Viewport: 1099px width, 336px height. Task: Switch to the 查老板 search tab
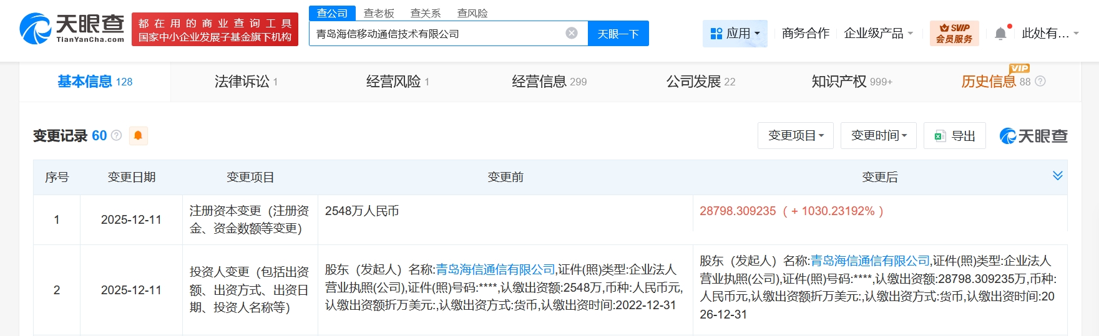pos(379,13)
